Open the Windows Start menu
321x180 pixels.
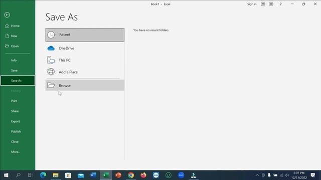tap(6, 175)
